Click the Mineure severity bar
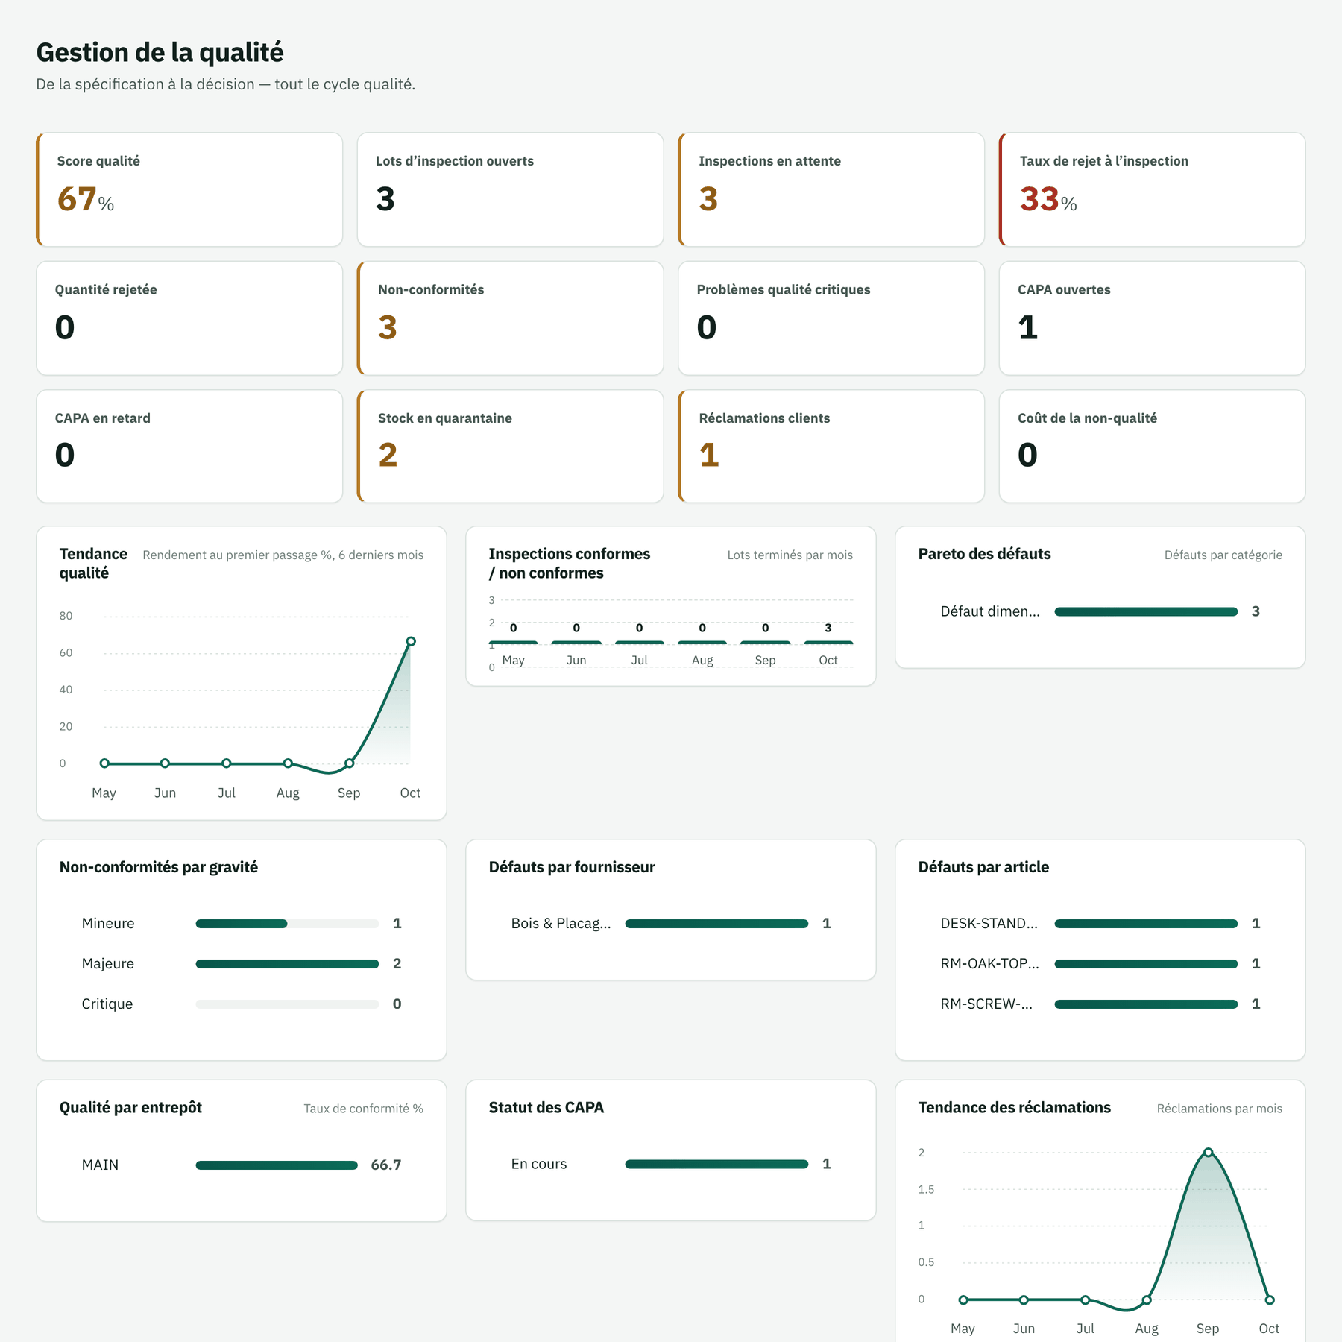The width and height of the screenshot is (1342, 1342). [287, 924]
